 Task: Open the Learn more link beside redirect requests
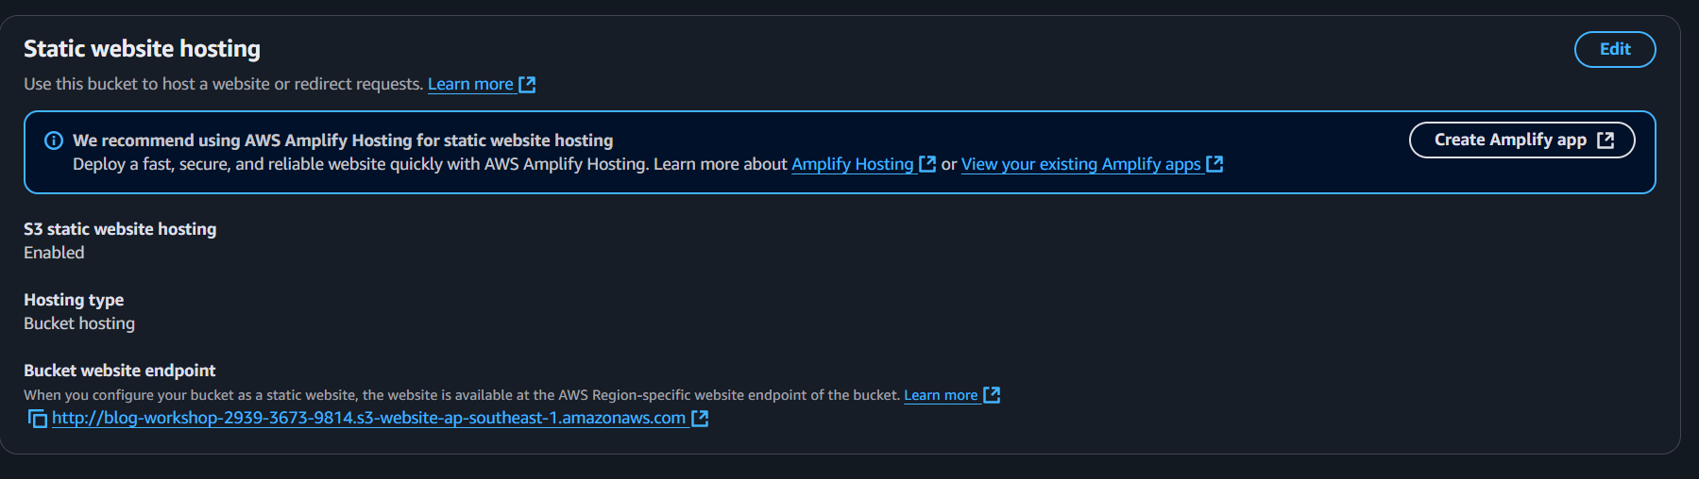click(470, 85)
